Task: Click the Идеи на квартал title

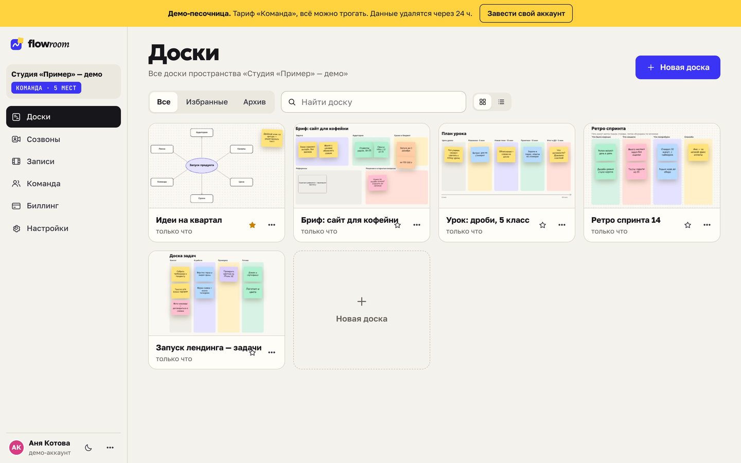Action: (x=189, y=220)
